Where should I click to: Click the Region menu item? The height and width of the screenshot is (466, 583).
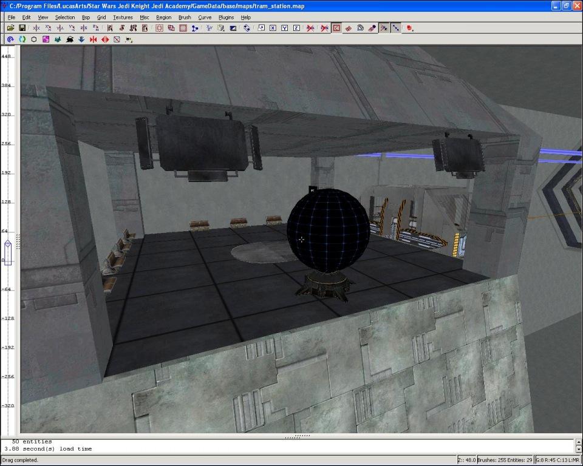click(x=164, y=18)
